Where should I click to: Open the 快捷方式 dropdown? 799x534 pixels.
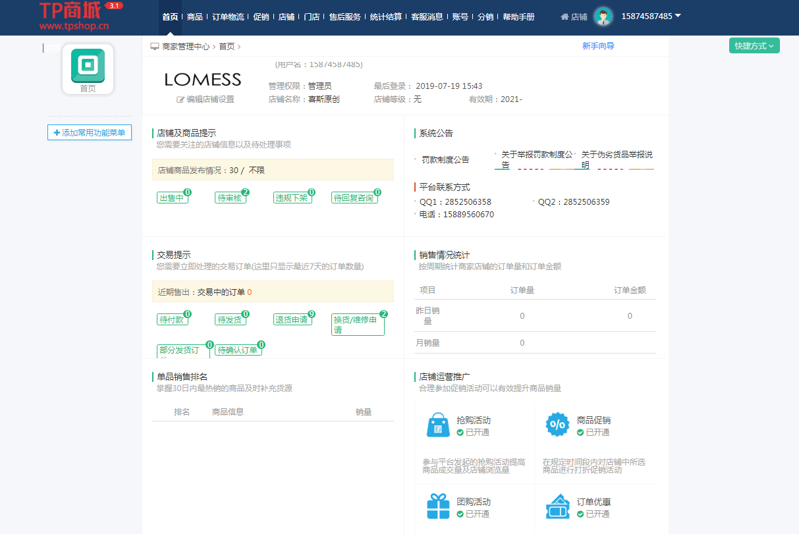[754, 46]
